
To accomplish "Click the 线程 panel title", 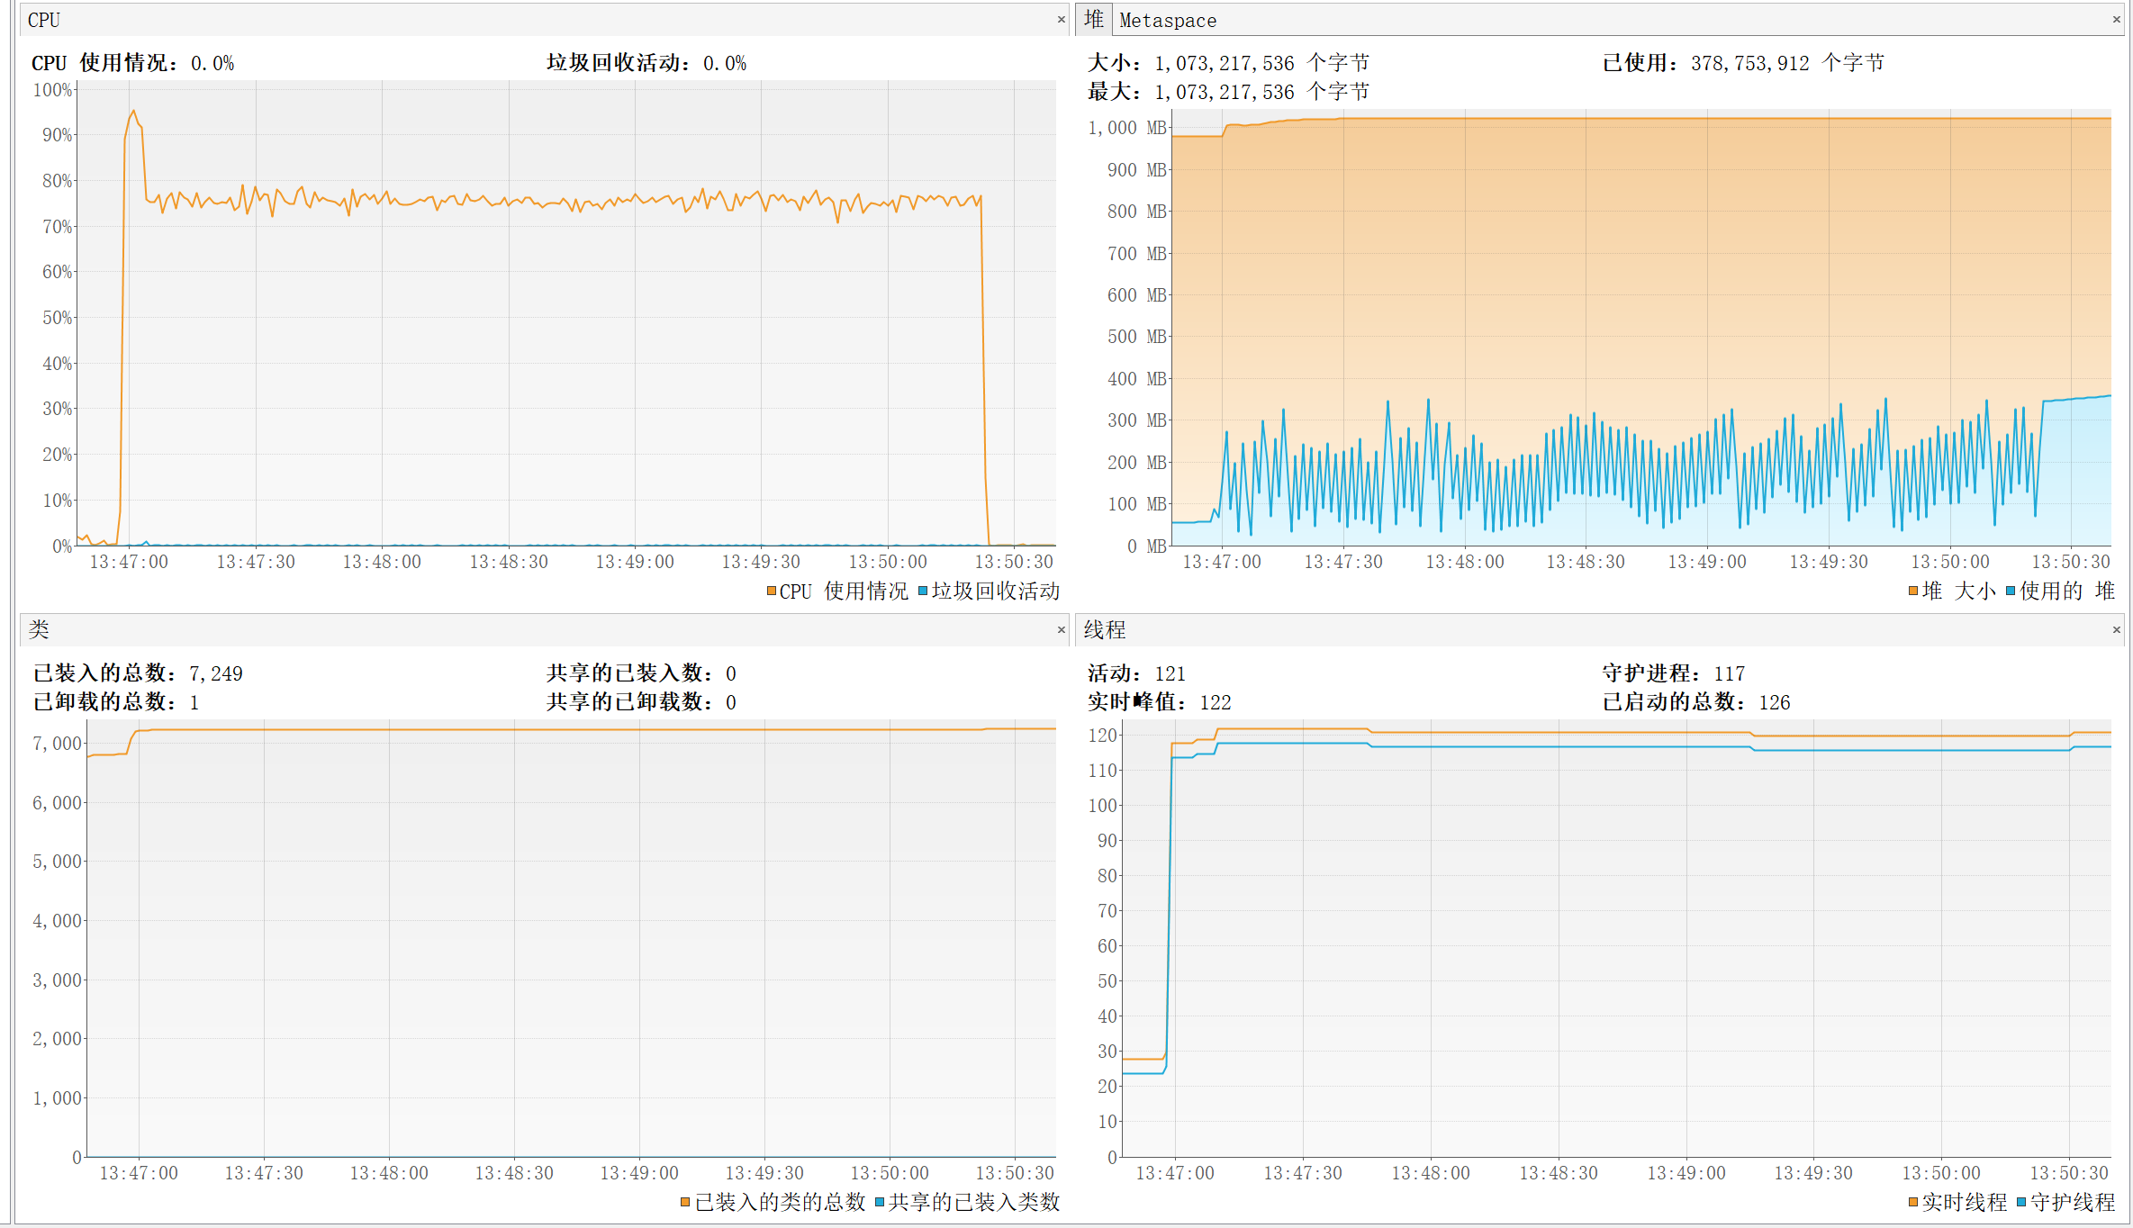I will (1105, 629).
